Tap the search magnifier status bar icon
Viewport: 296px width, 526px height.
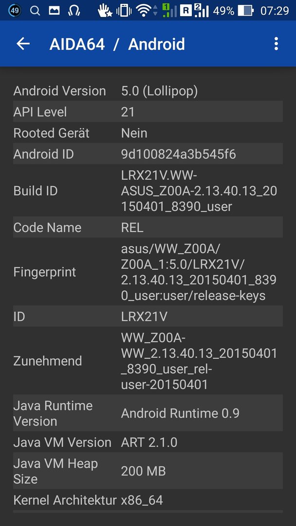35,11
